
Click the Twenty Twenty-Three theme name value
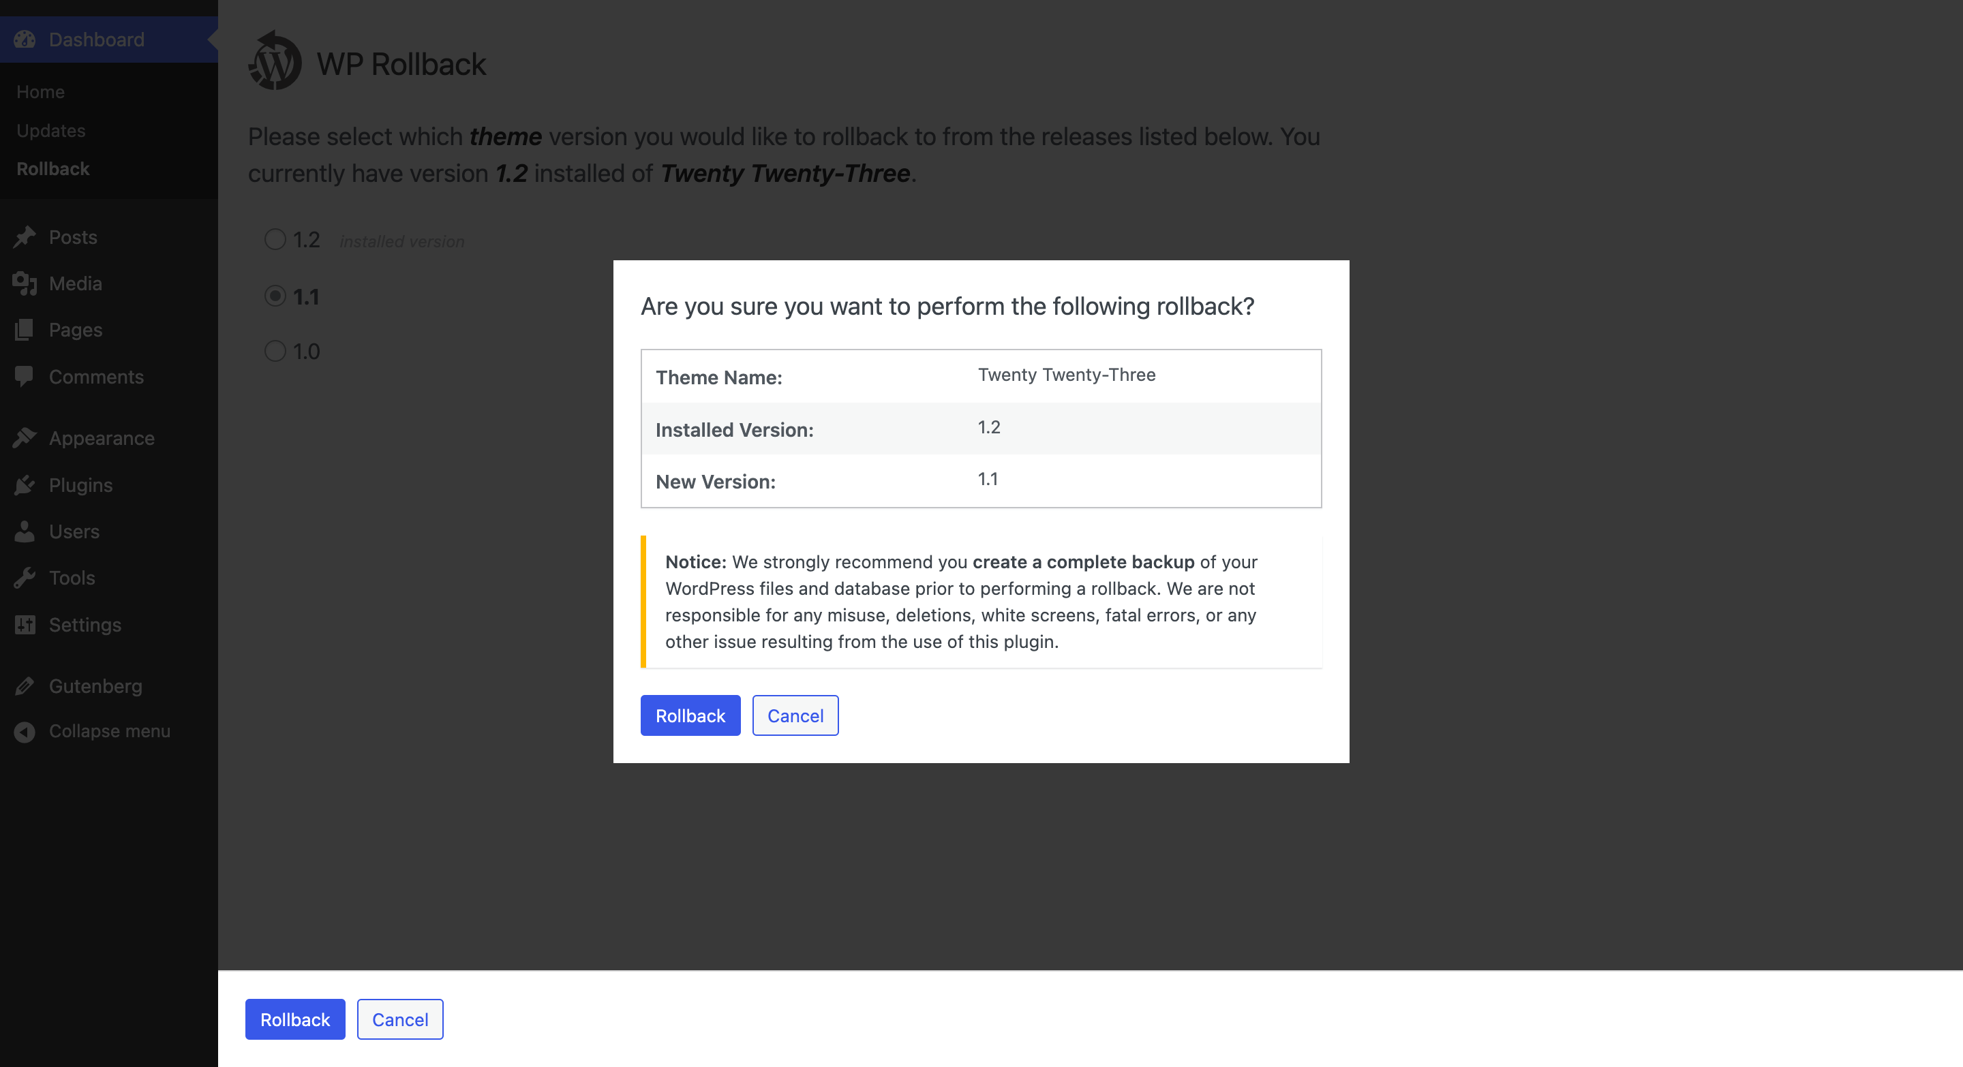click(x=1067, y=374)
